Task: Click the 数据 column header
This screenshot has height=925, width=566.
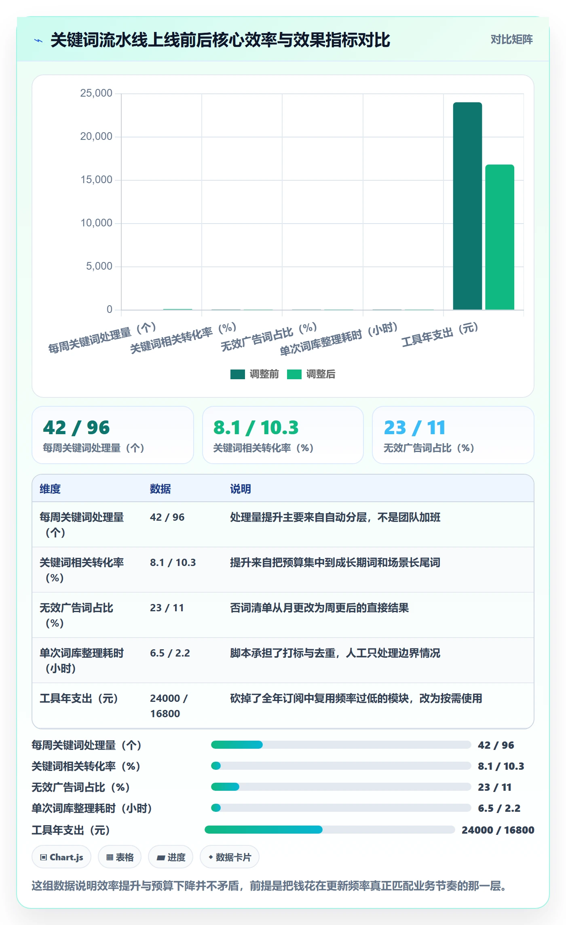Action: (x=161, y=489)
